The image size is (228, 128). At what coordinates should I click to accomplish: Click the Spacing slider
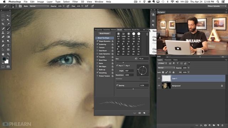pos(132,89)
